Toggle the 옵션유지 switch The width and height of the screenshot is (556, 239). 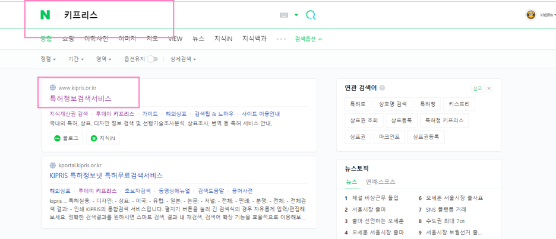coord(153,59)
